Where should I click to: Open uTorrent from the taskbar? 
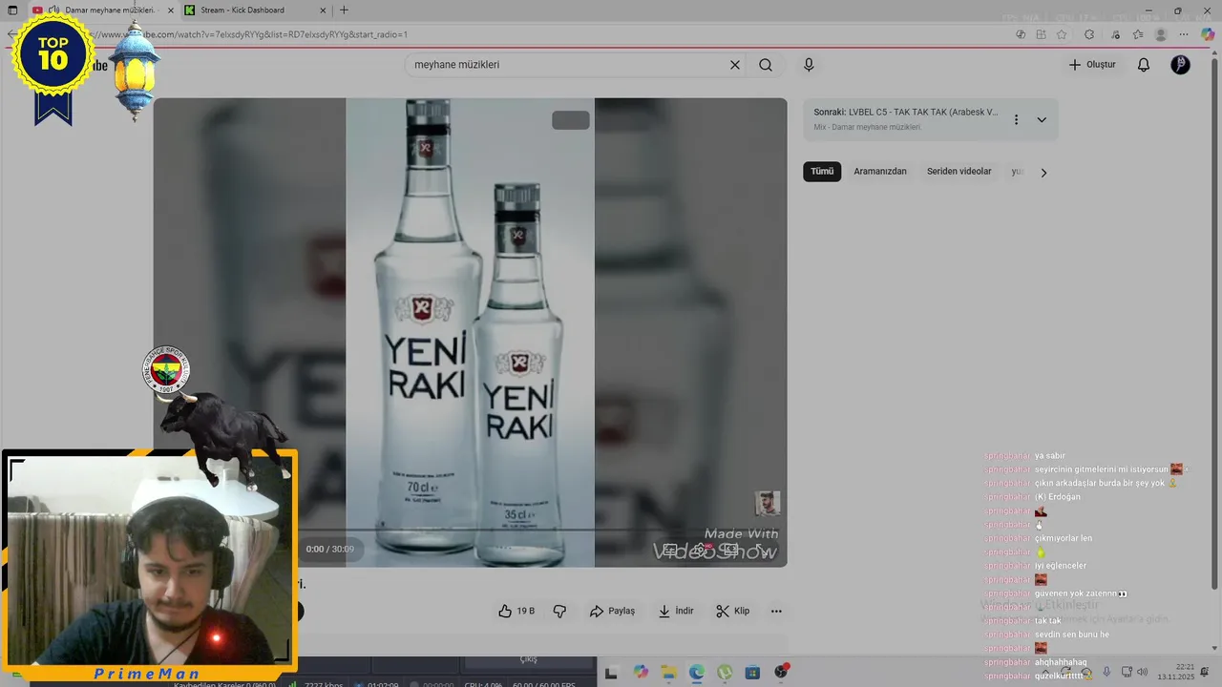[725, 673]
